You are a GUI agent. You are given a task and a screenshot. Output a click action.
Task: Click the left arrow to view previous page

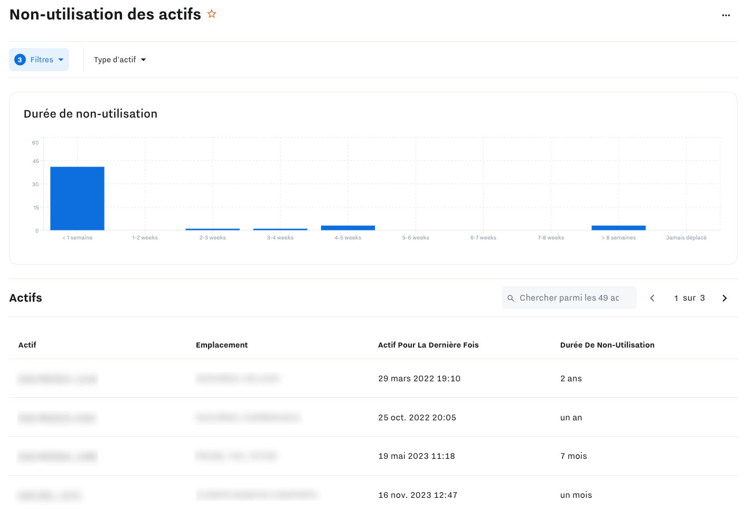(x=652, y=297)
